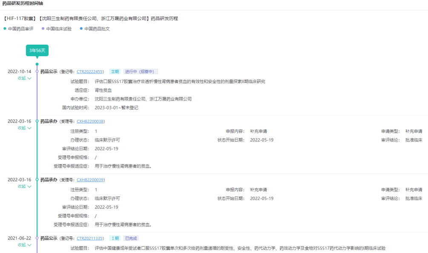Image resolution: width=428 pixels, height=253 pixels.
Task: Toggle 中国临床试验 legend filter
Action: pyautogui.click(x=56, y=28)
